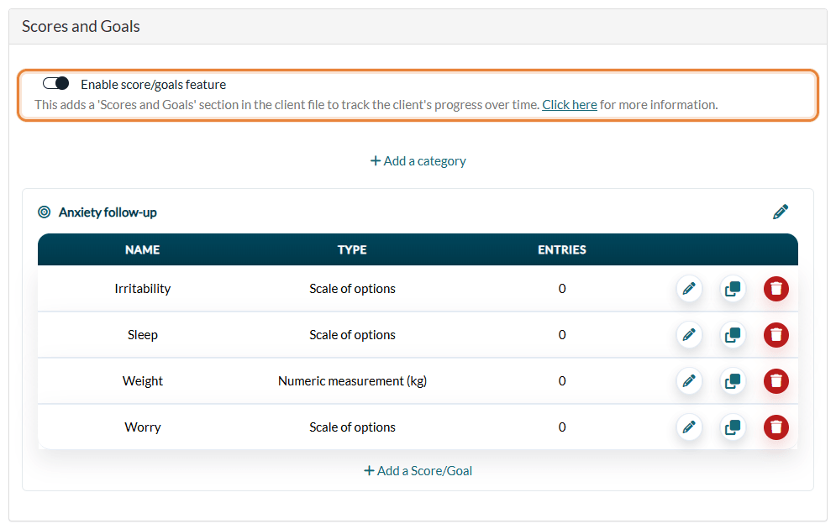The width and height of the screenshot is (836, 529).
Task: Open the Click here information link
Action: click(x=570, y=105)
